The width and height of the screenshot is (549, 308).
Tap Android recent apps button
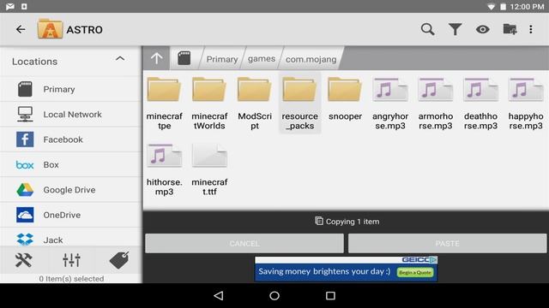[x=330, y=296]
